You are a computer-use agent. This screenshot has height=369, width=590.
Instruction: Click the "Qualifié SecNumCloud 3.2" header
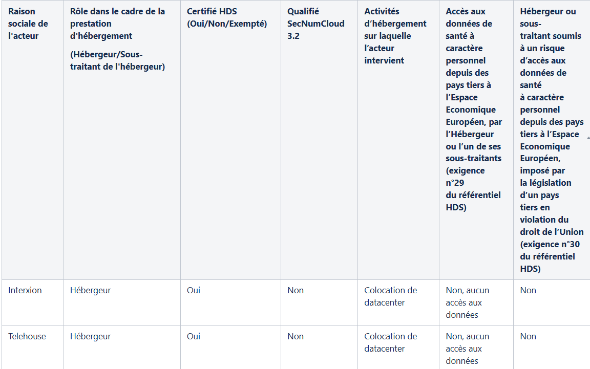(315, 24)
